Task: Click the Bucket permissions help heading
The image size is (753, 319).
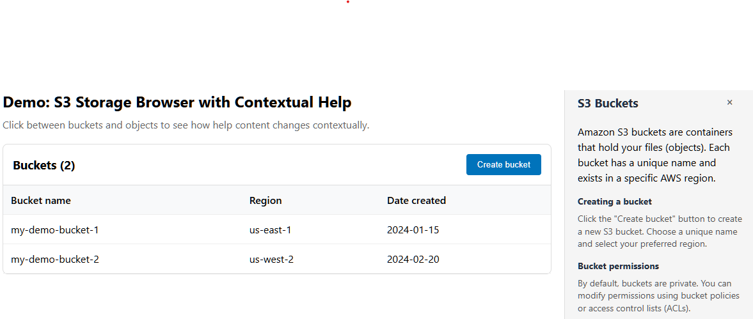Action: point(618,266)
